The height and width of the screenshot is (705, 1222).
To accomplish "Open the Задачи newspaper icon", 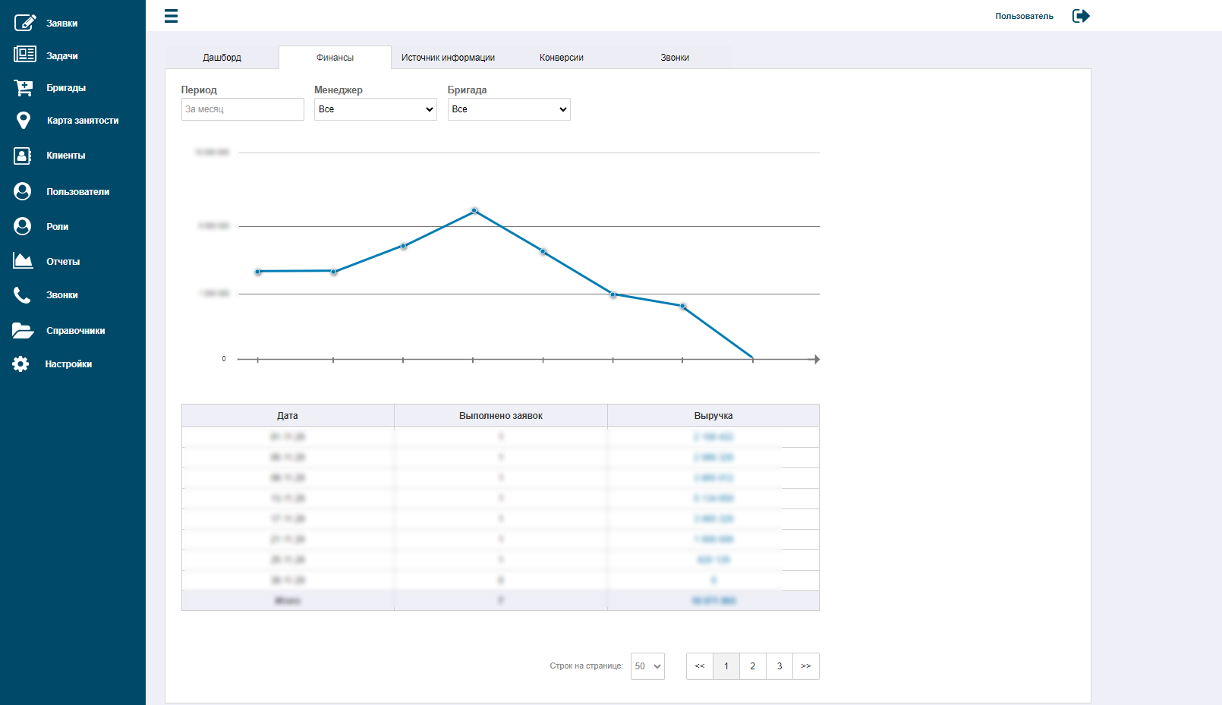I will (24, 55).
